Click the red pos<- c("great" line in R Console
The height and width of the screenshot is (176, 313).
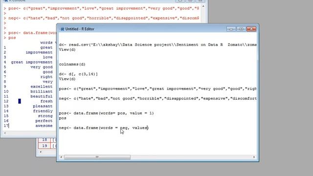click(x=101, y=8)
